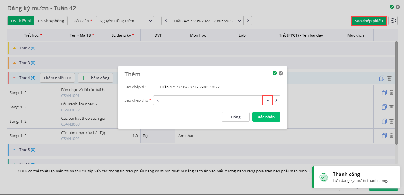
Task: Click the Bộ unit cell
Action: point(158,136)
